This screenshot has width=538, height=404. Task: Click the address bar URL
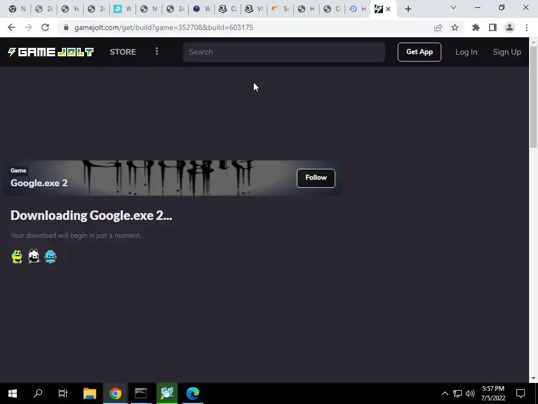[x=164, y=27]
